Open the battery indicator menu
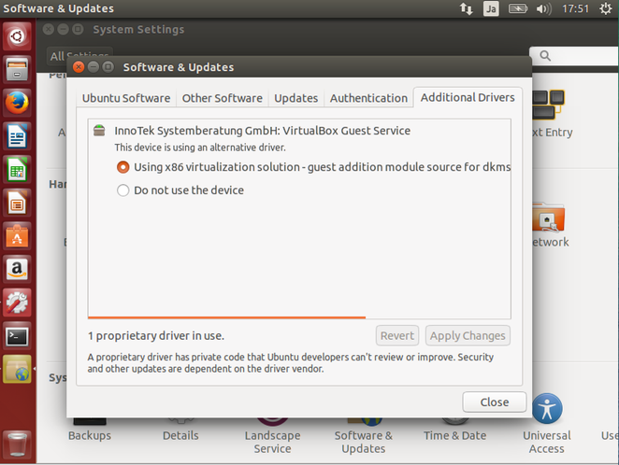The image size is (619, 465). [517, 8]
